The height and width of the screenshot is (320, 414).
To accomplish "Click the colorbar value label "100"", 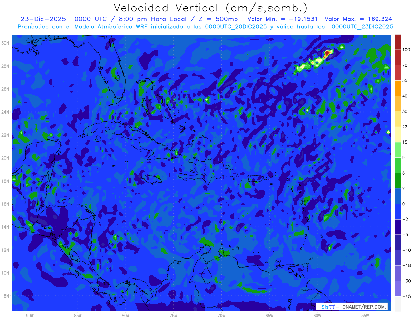I will click(406, 50).
